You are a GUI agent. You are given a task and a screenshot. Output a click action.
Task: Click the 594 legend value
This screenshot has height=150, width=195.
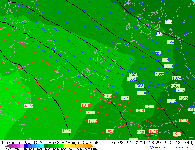tap(88, 149)
